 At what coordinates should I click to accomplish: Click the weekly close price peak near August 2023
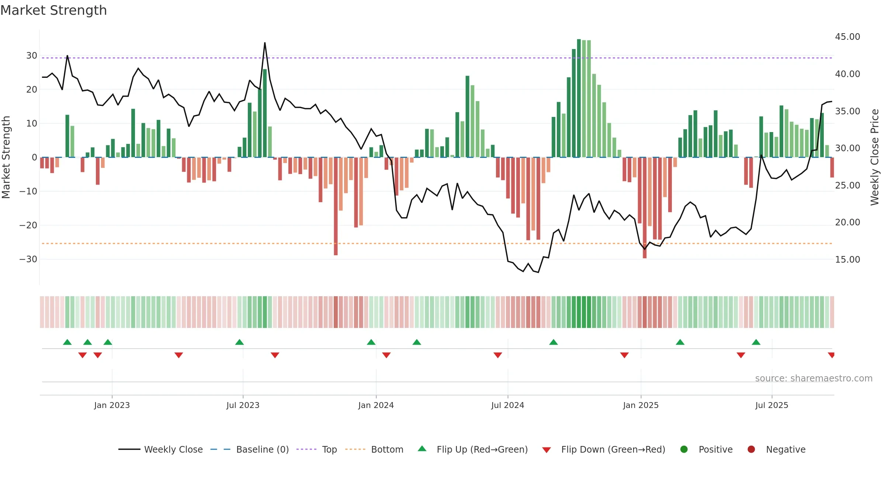pyautogui.click(x=265, y=43)
